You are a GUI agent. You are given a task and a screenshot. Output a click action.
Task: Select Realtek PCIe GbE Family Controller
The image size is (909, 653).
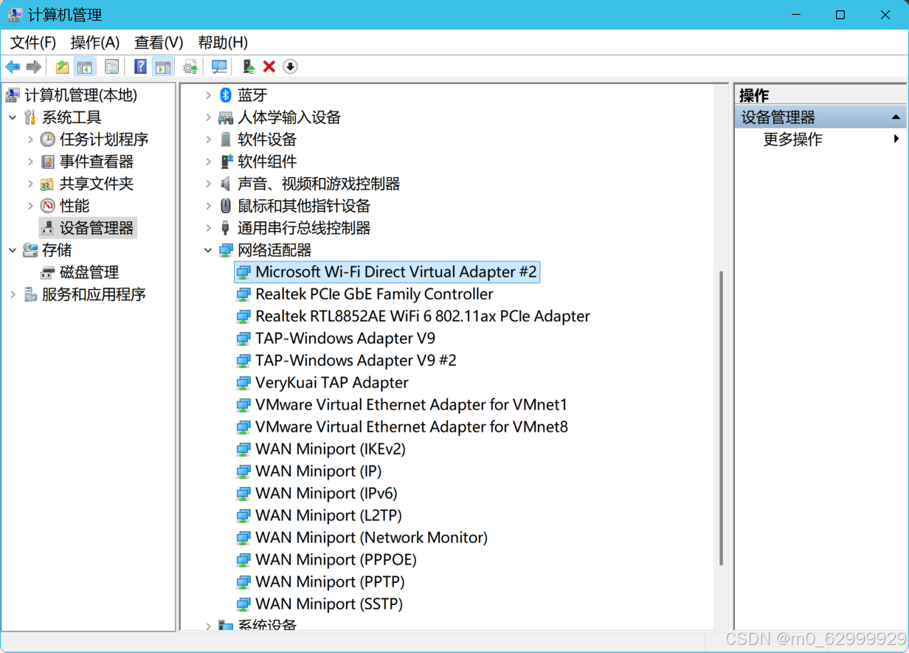point(374,294)
